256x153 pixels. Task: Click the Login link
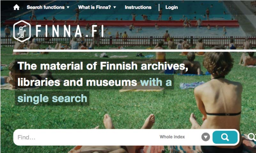coord(172,7)
